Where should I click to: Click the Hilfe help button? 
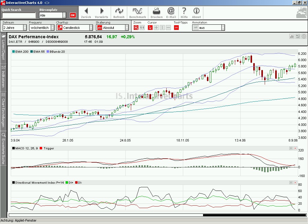tap(184, 13)
